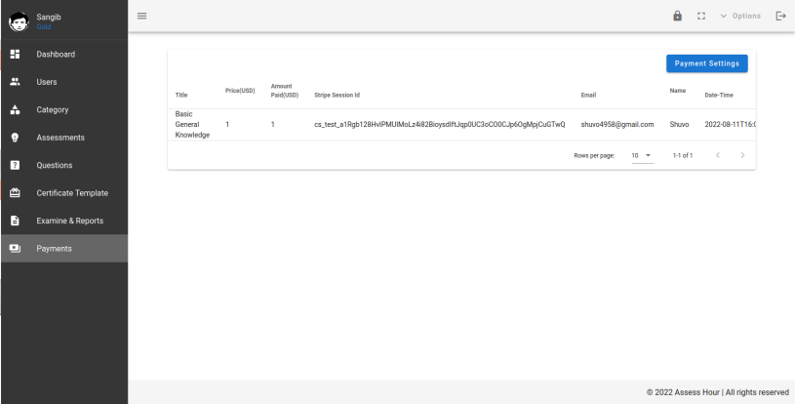Click the Basic General Knowledge title cell

tap(191, 125)
